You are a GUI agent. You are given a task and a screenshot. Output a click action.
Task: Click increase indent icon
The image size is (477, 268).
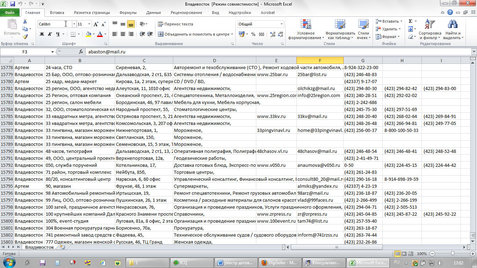click(x=151, y=34)
